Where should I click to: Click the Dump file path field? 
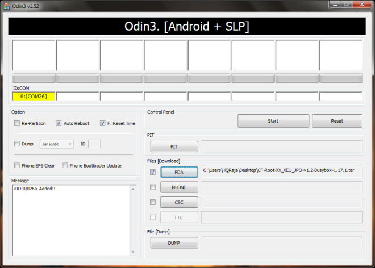pos(282,243)
